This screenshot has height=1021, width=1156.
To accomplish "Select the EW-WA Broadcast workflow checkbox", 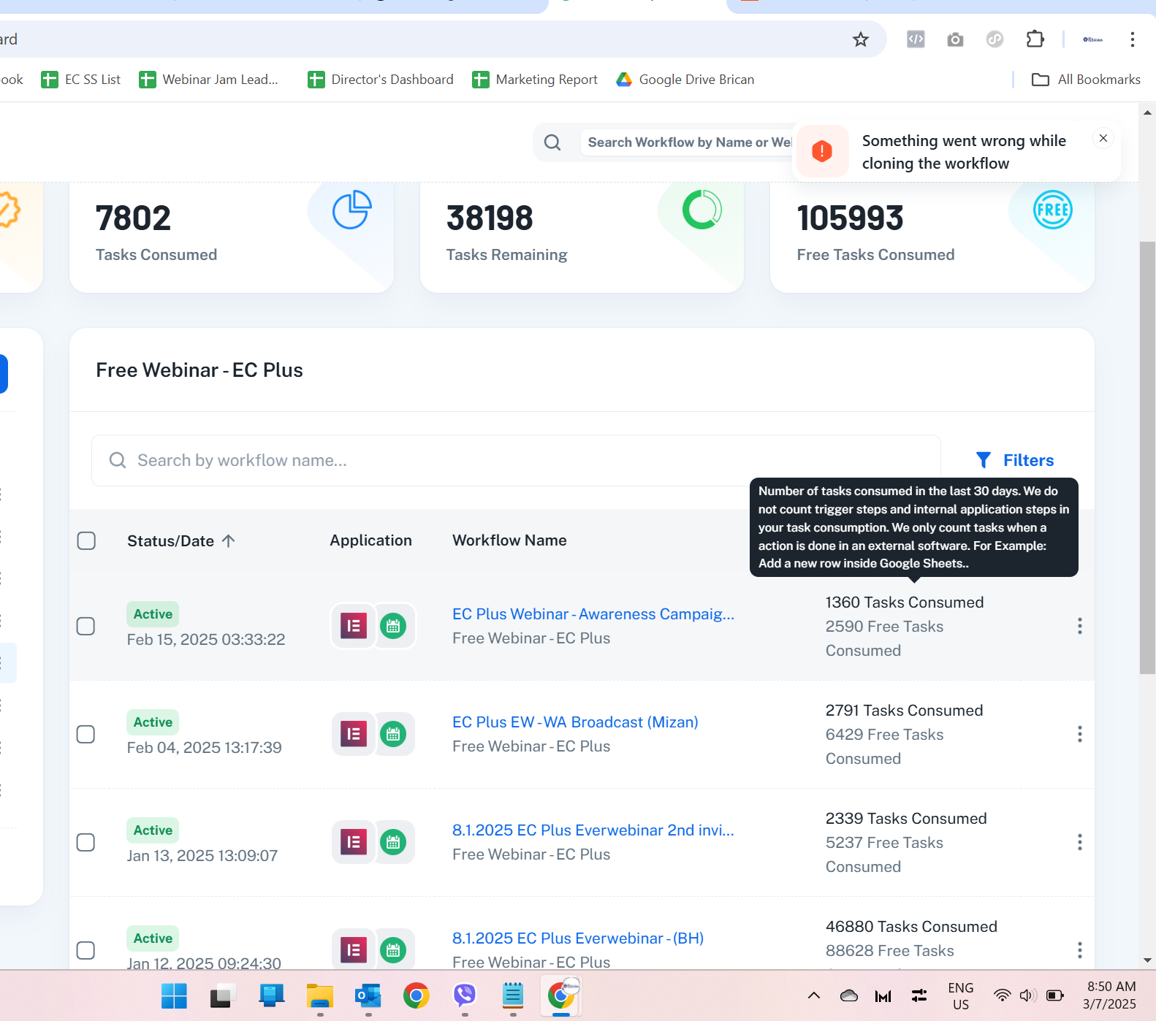I will pos(85,734).
